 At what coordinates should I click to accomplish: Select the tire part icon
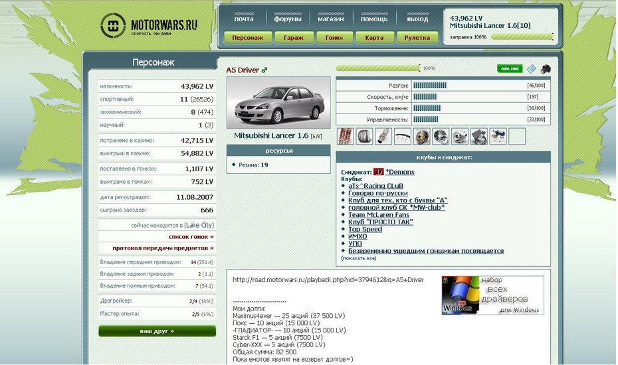pyautogui.click(x=364, y=136)
